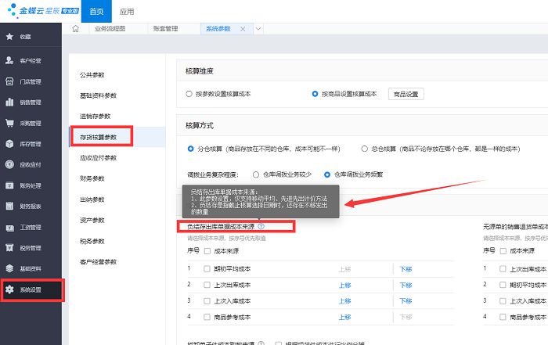Open the 应用 top navigation tab
Viewport: 548px width, 345px height.
[127, 12]
